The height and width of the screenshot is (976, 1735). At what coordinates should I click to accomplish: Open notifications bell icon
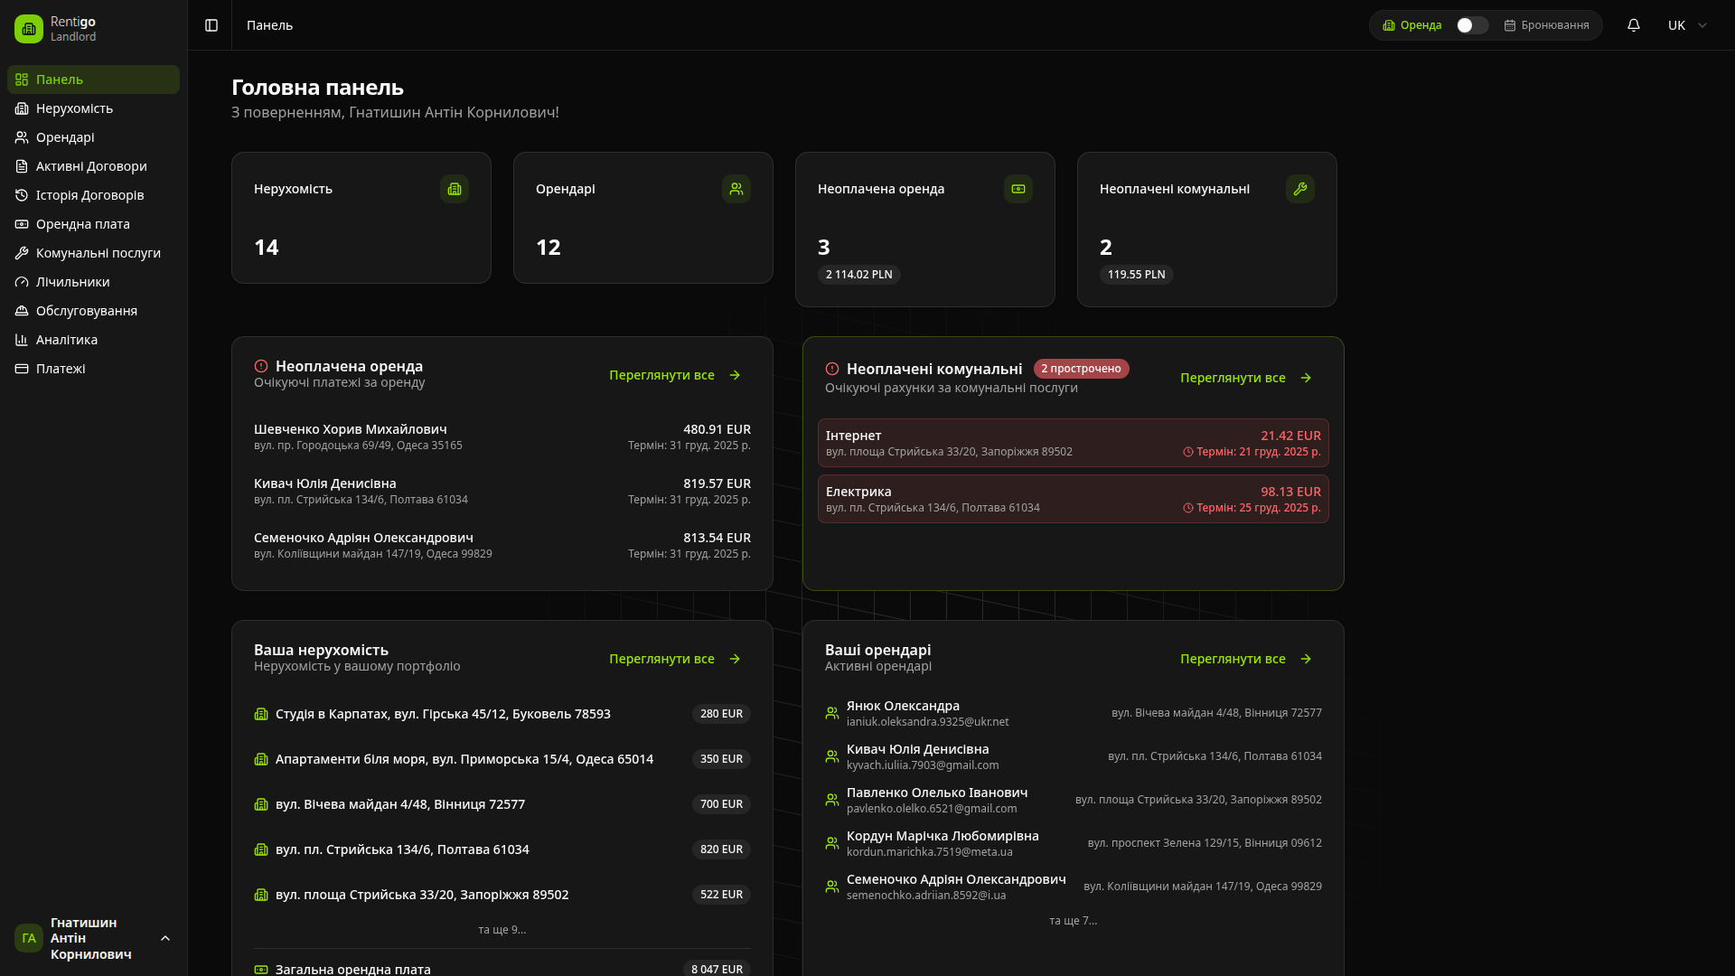tap(1634, 25)
